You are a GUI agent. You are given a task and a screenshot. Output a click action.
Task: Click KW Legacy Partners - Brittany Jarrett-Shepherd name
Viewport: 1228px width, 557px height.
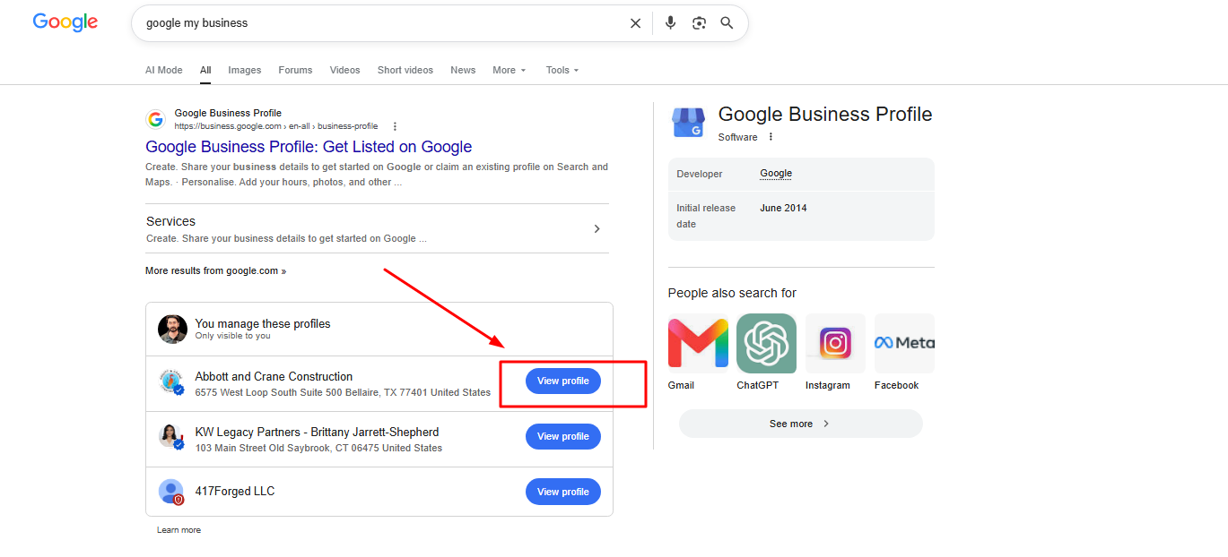pos(317,433)
